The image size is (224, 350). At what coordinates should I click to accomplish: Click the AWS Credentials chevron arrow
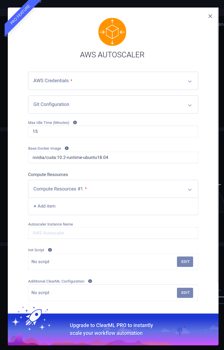pos(190,81)
